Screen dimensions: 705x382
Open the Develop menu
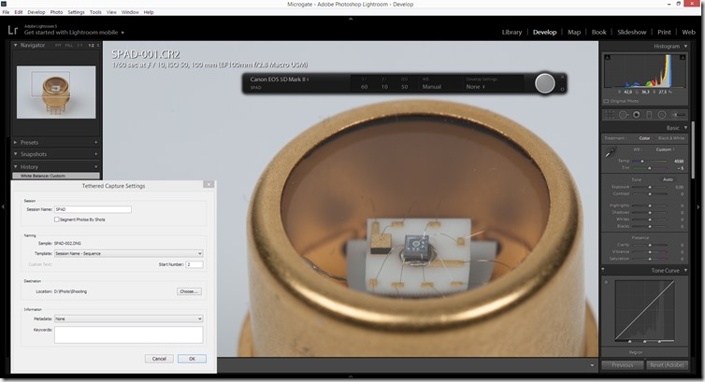point(36,12)
